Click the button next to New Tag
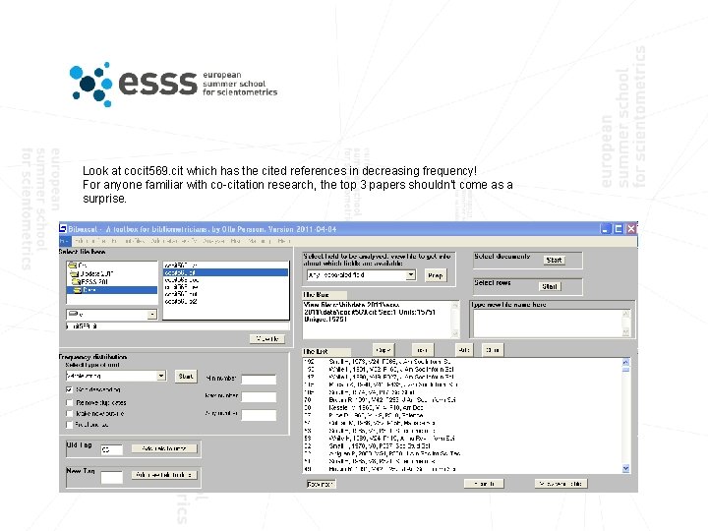 click(x=164, y=475)
